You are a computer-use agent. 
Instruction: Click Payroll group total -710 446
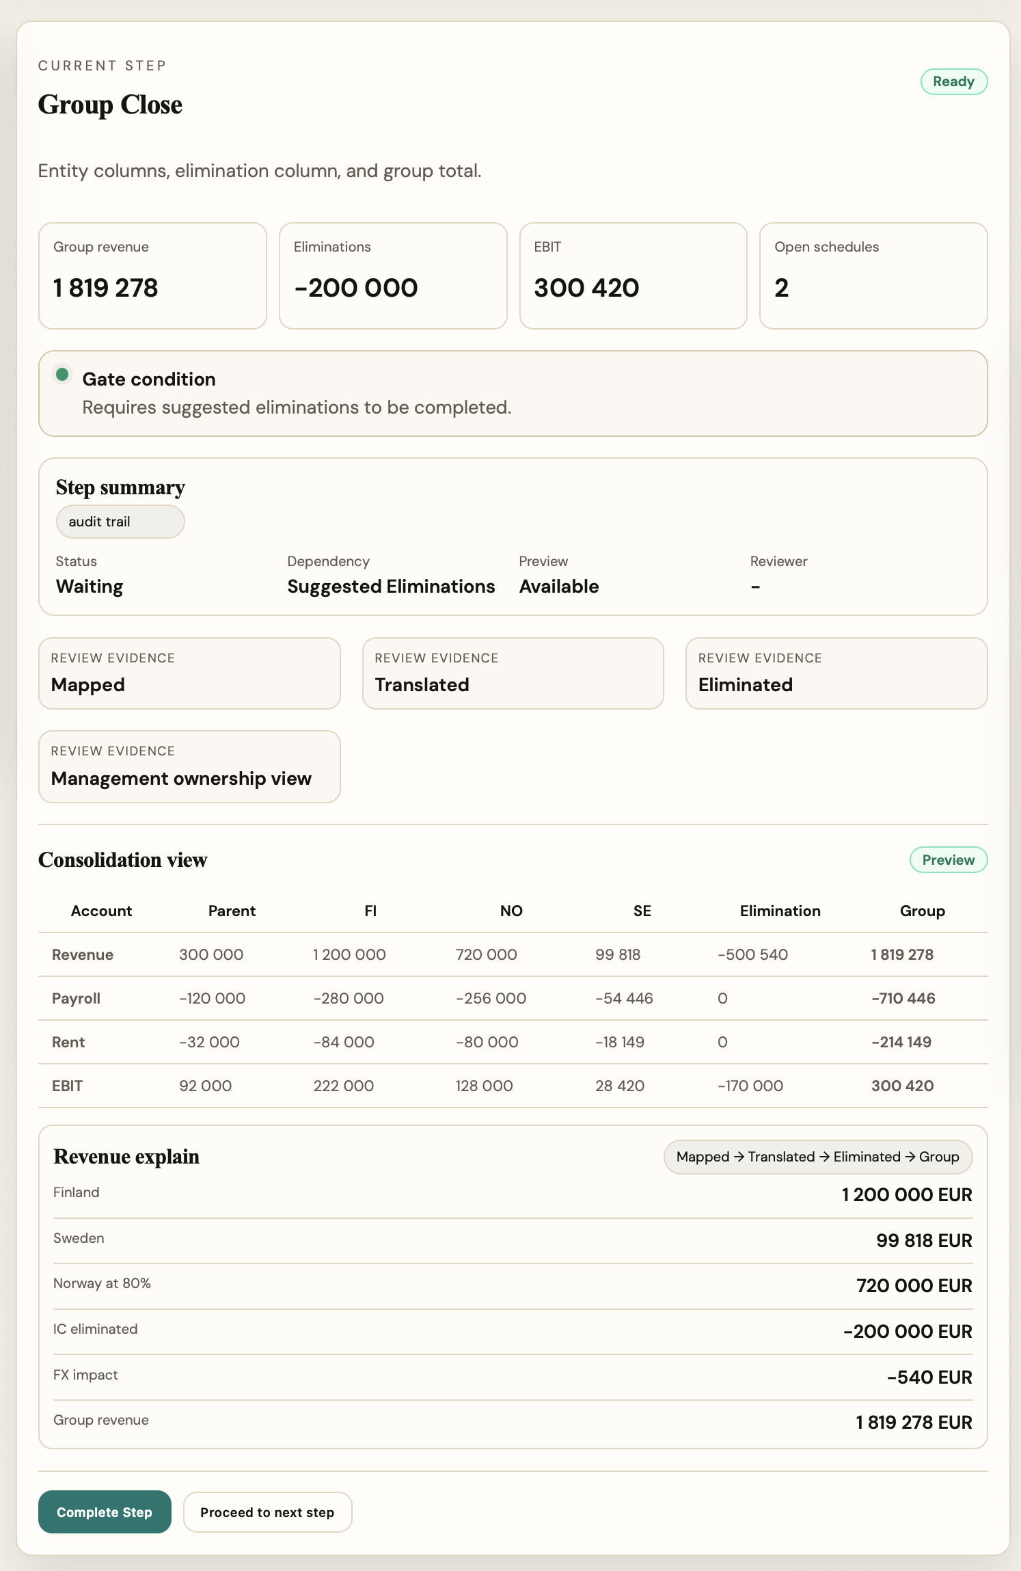pyautogui.click(x=903, y=998)
